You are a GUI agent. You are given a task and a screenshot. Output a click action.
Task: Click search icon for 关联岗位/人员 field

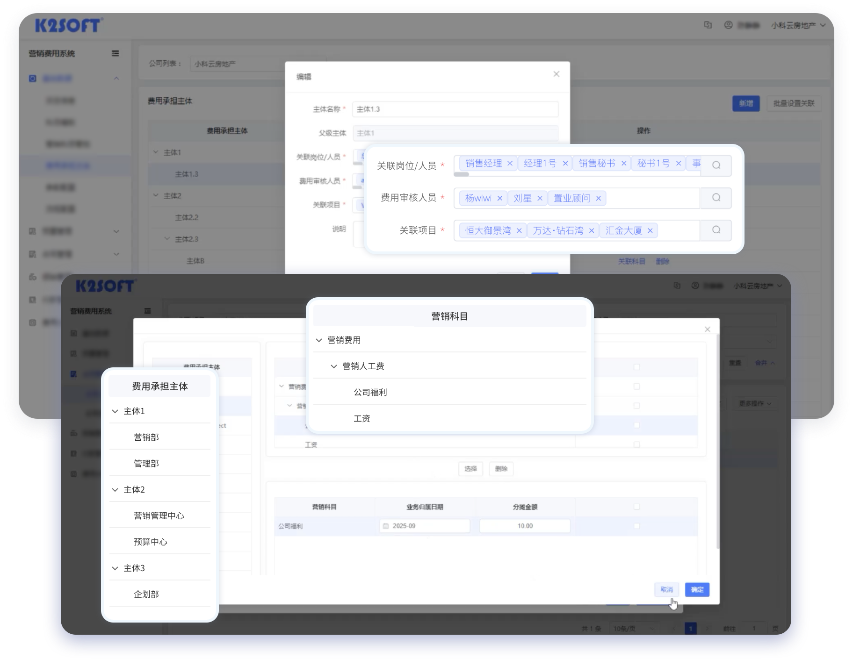(716, 165)
